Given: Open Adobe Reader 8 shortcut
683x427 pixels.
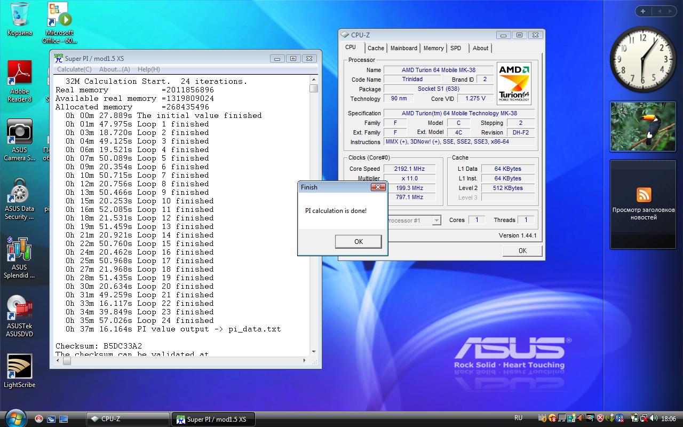Looking at the screenshot, I should pyautogui.click(x=19, y=81).
